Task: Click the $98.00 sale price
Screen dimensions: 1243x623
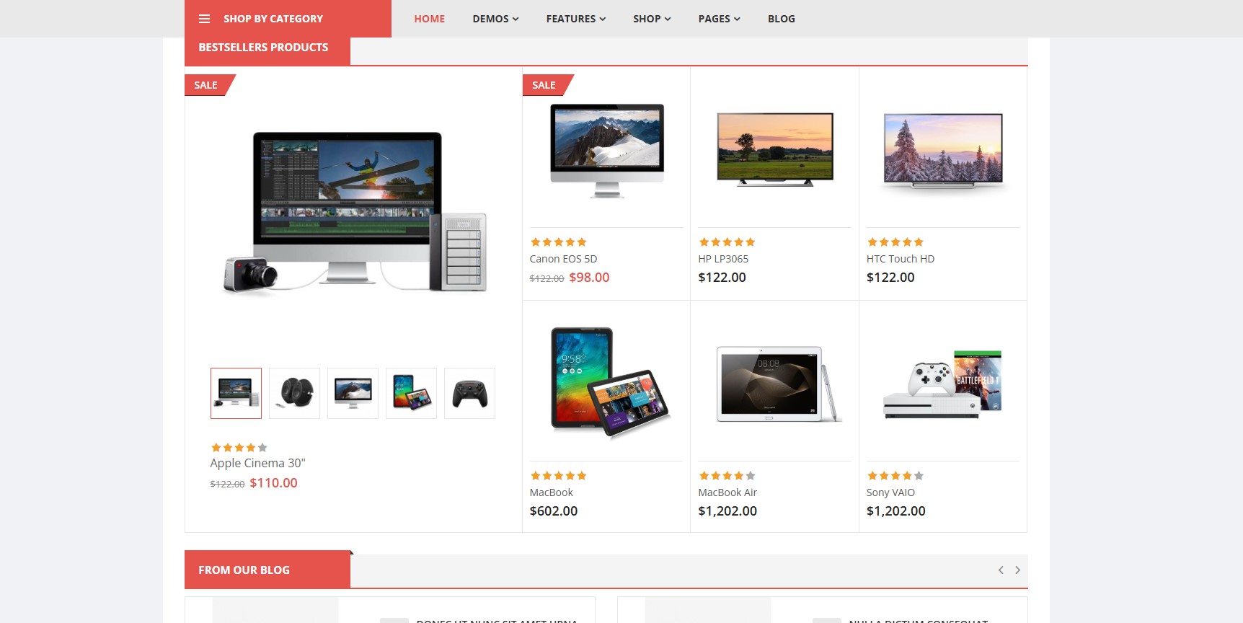Action: click(x=589, y=278)
